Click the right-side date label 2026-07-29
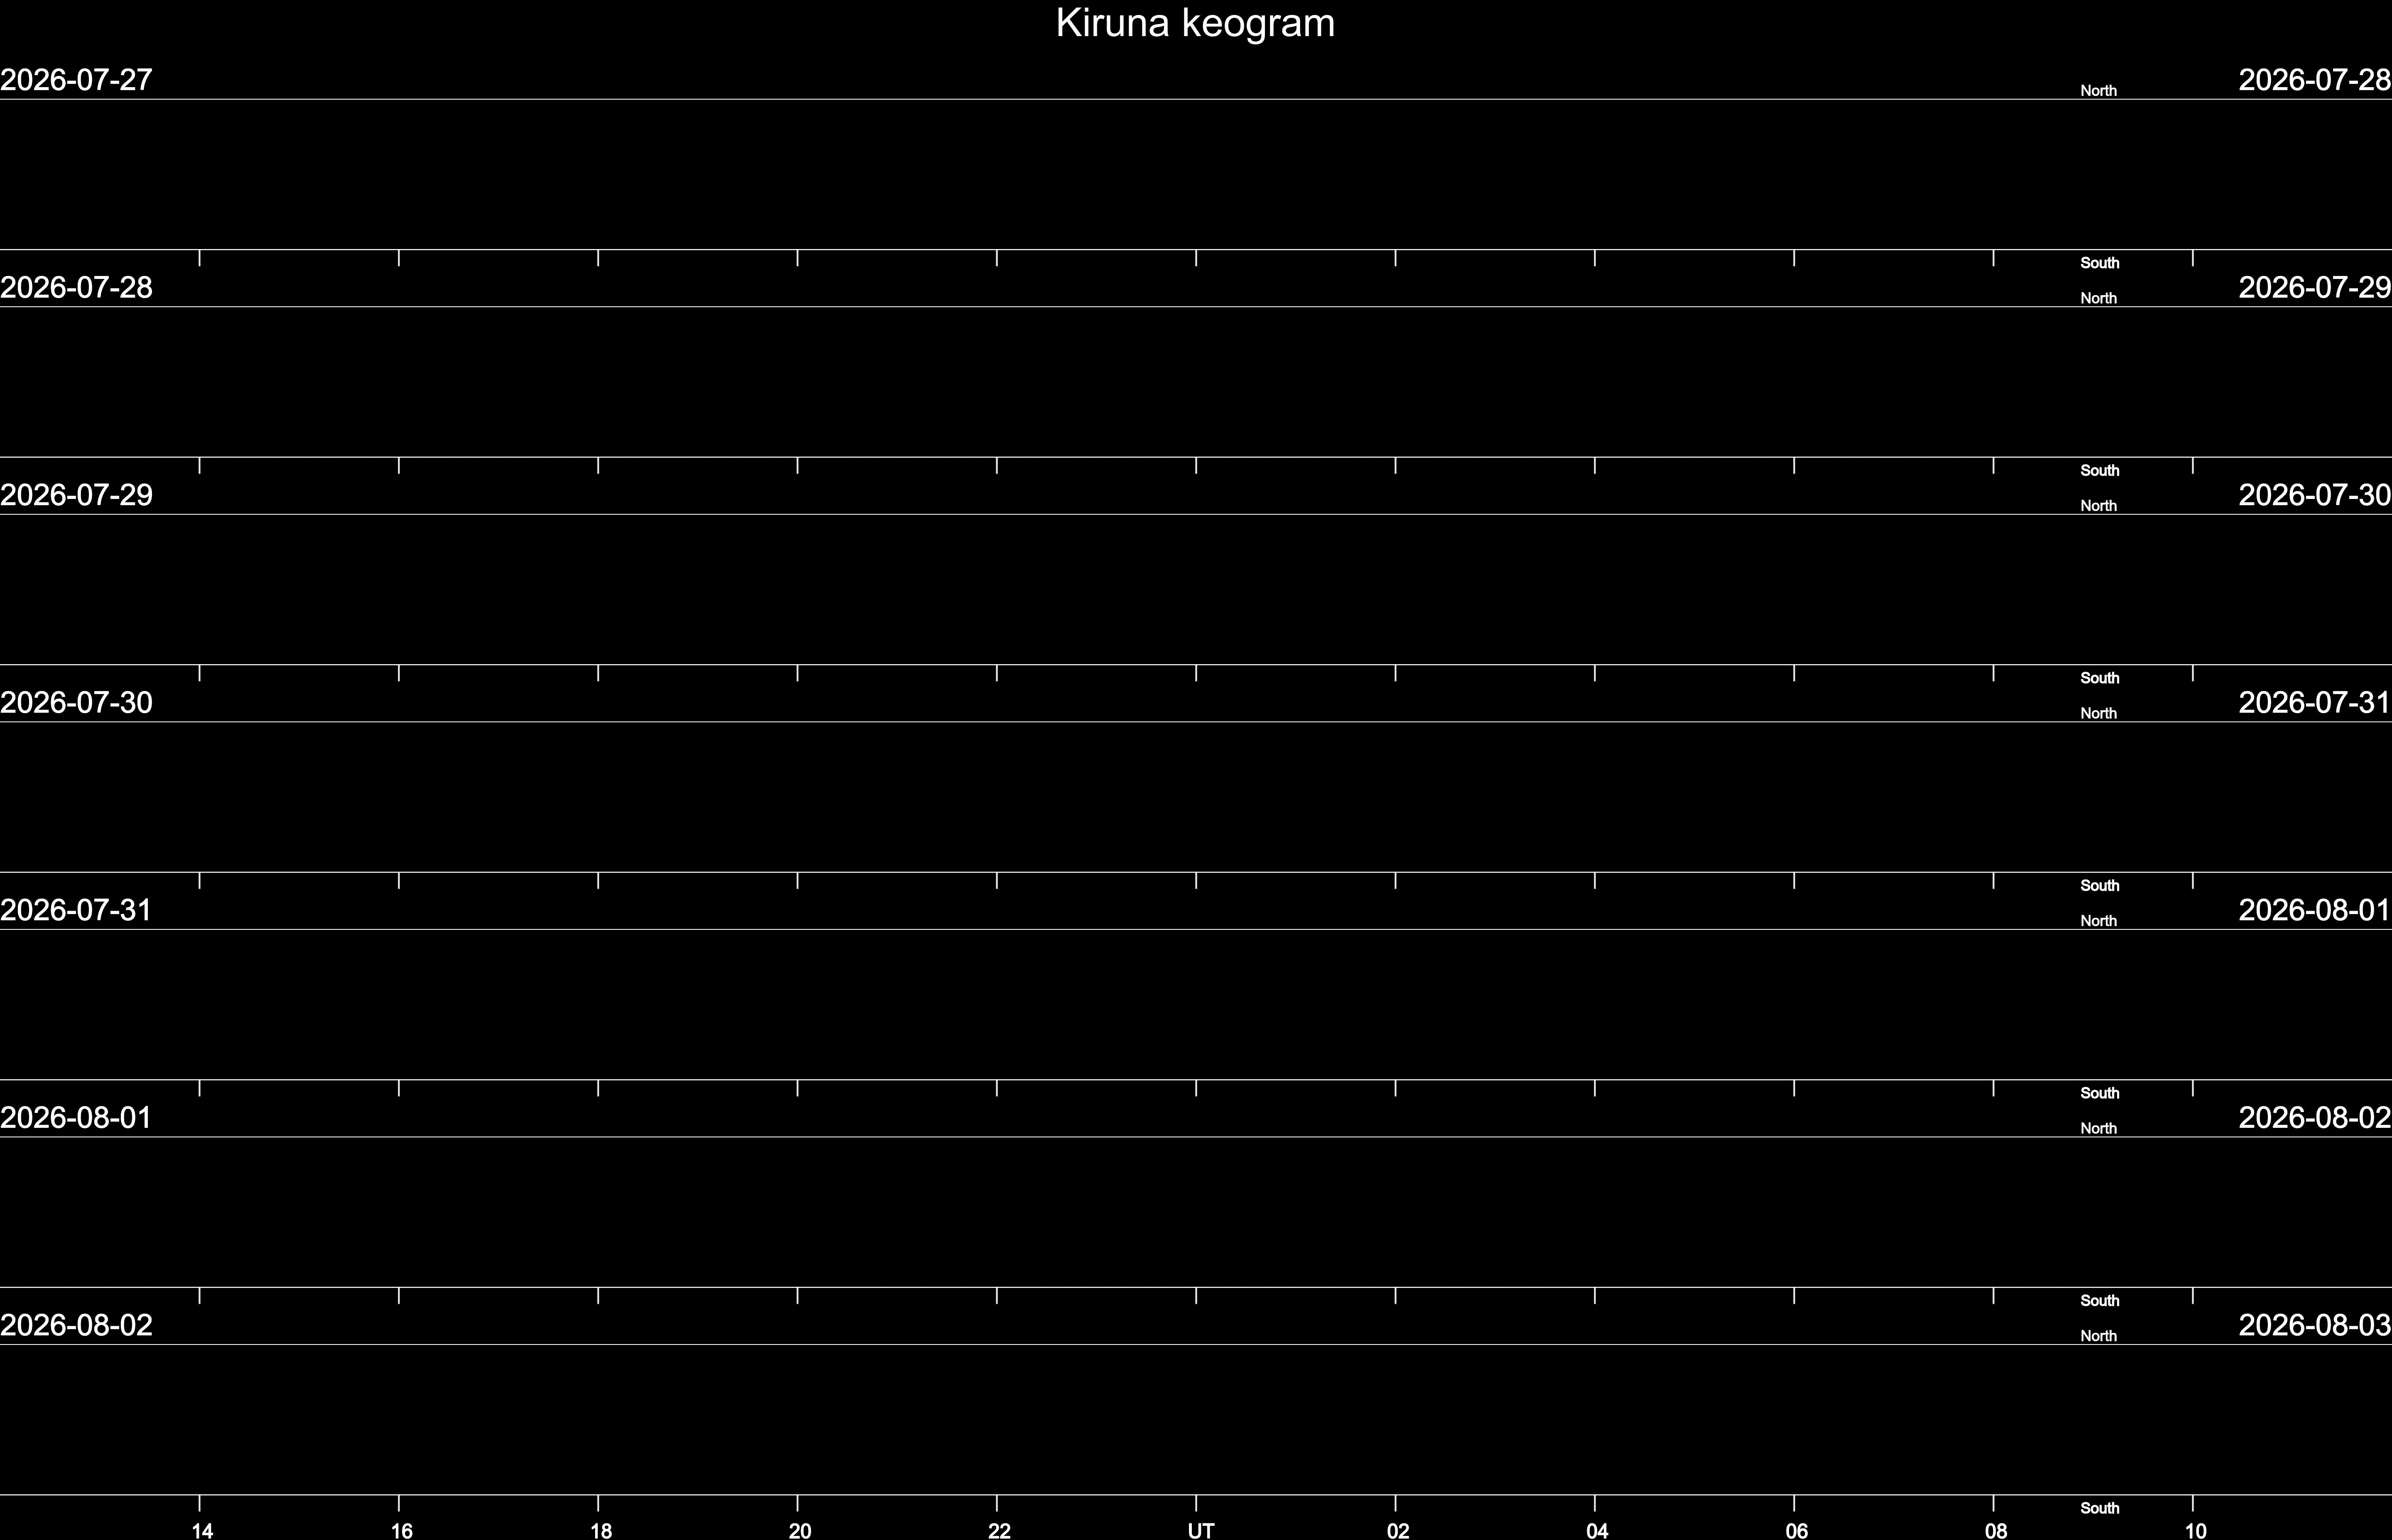This screenshot has width=2392, height=1540. (2315, 288)
